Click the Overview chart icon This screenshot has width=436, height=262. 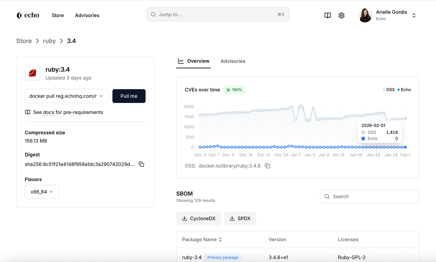tap(181, 61)
